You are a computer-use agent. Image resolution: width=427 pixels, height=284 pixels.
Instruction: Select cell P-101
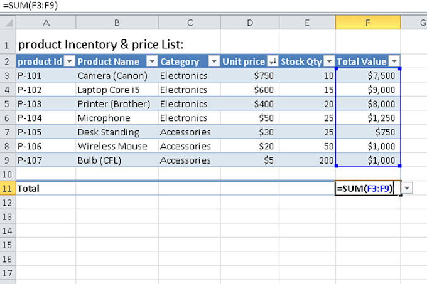click(46, 76)
